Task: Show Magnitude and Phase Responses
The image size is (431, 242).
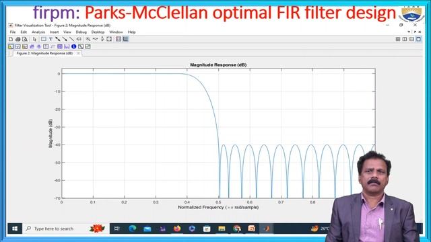Action: click(x=25, y=46)
